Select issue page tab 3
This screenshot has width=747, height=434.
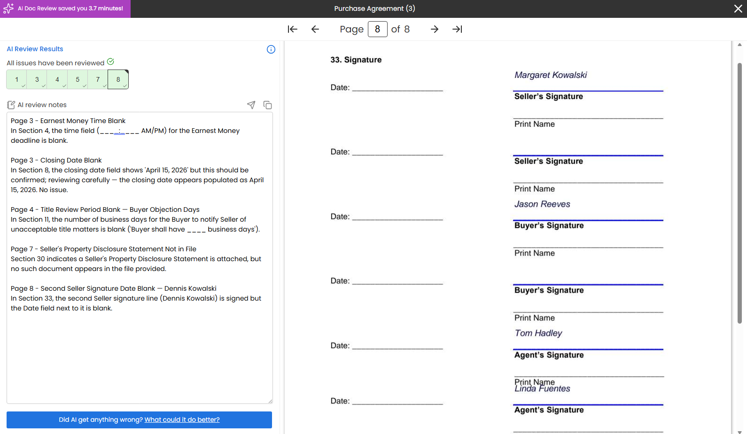[x=37, y=79]
